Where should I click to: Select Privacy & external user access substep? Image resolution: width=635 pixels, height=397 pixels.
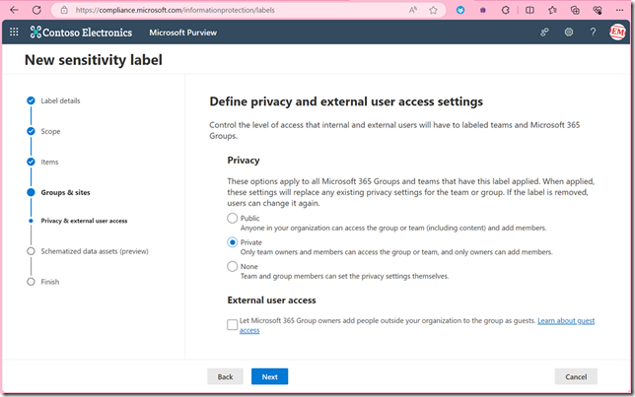[84, 221]
